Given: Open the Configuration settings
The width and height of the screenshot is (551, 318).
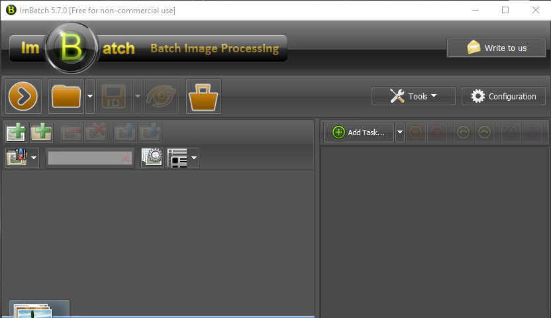Looking at the screenshot, I should coord(503,96).
